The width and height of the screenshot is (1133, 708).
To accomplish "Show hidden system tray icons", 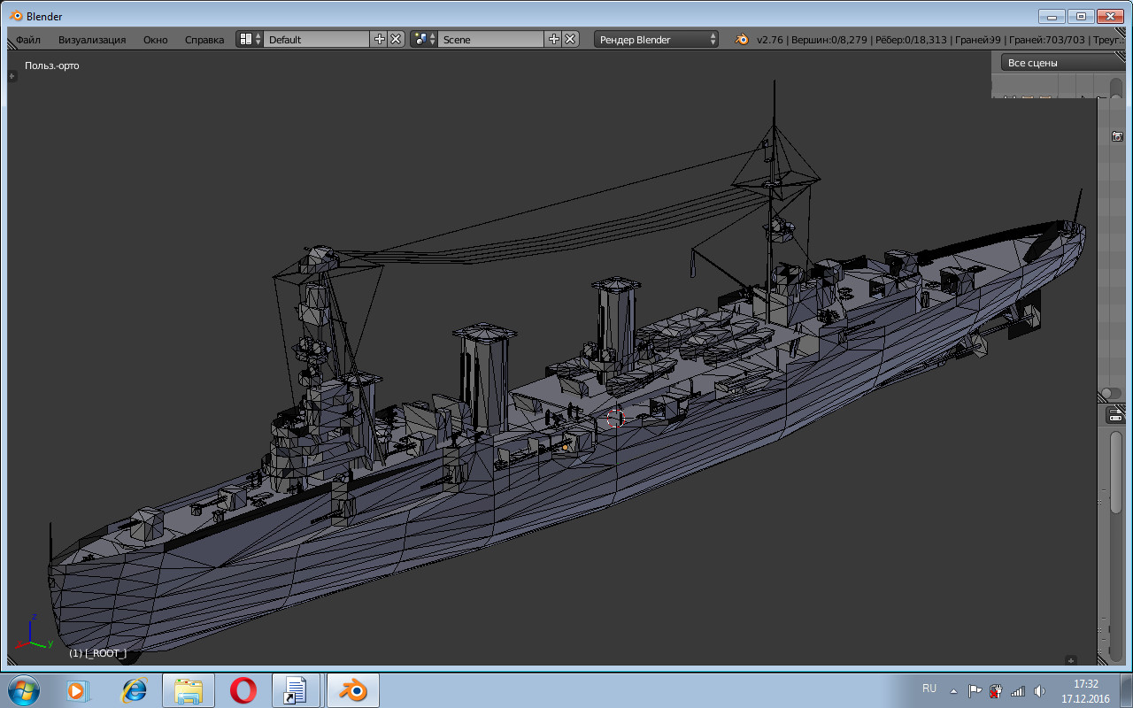I will [953, 690].
